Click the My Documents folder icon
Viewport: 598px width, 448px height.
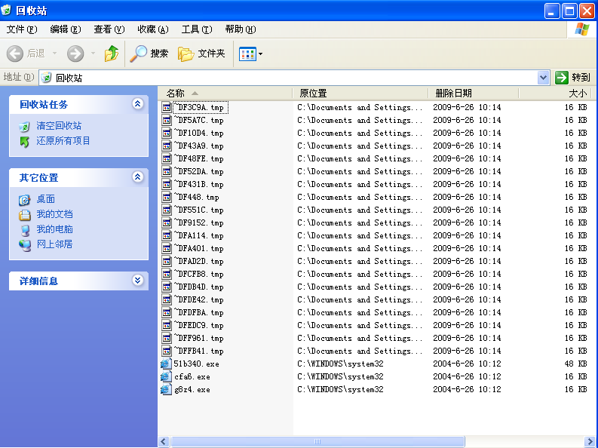[x=24, y=215]
